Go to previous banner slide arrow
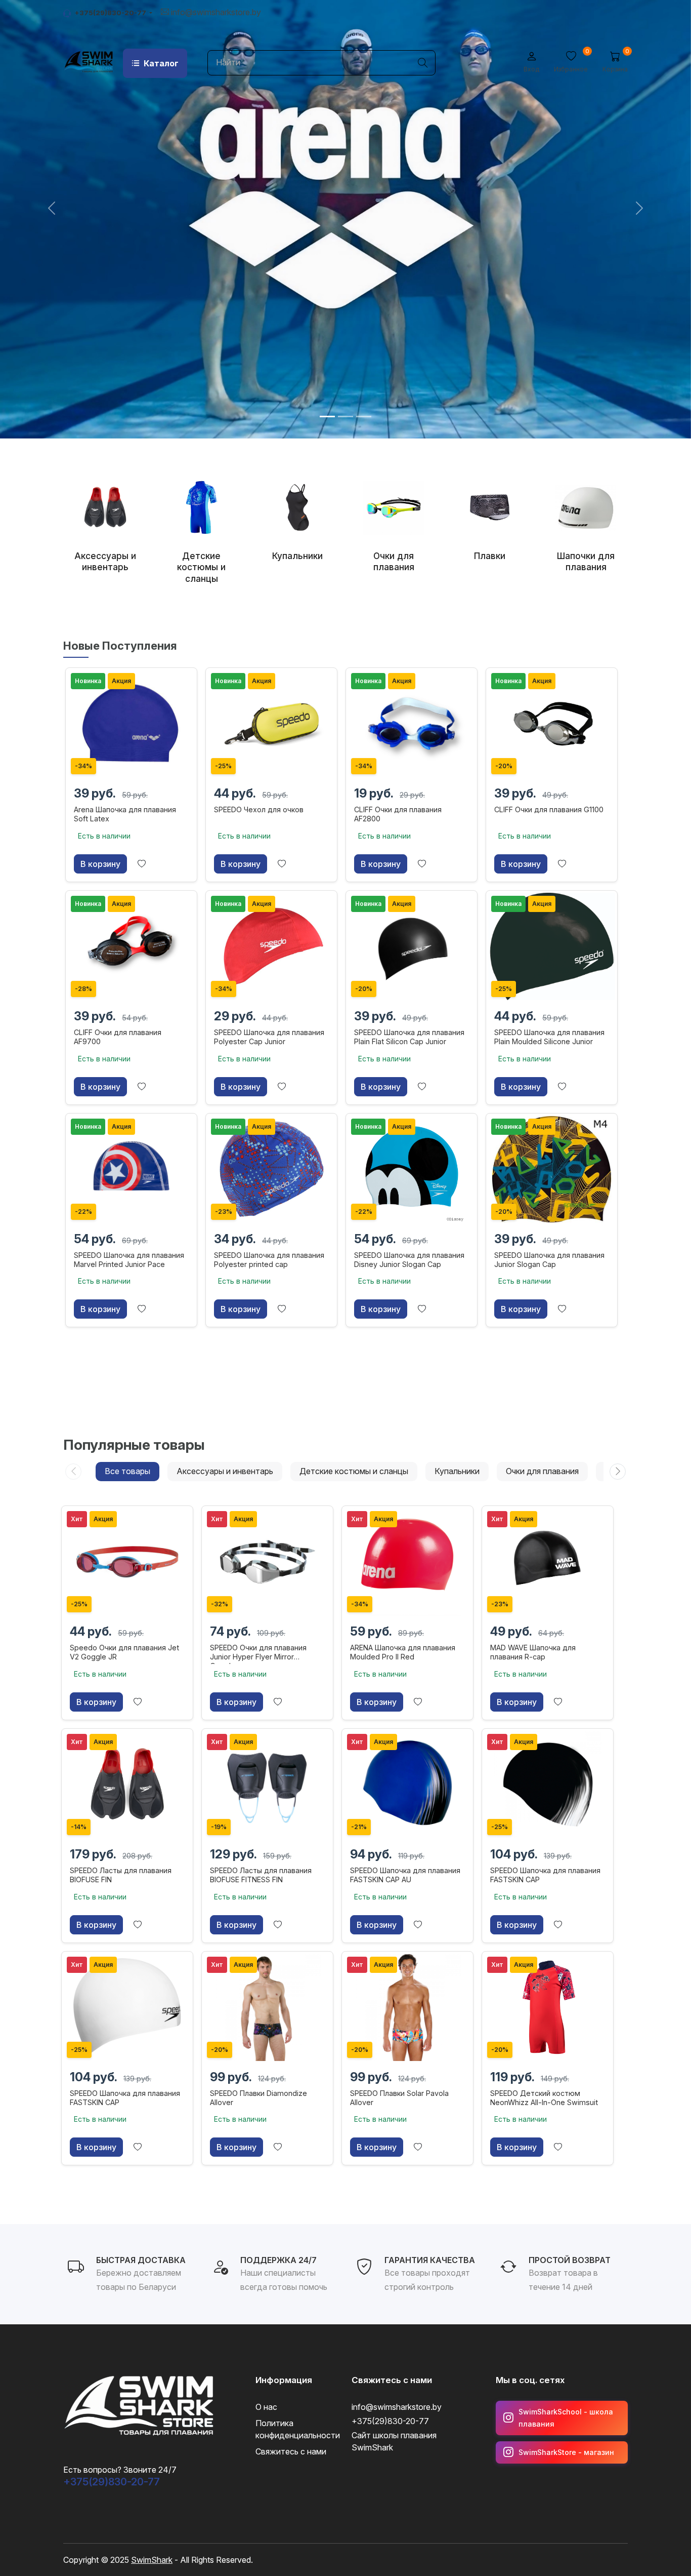691x2576 pixels. coord(52,208)
